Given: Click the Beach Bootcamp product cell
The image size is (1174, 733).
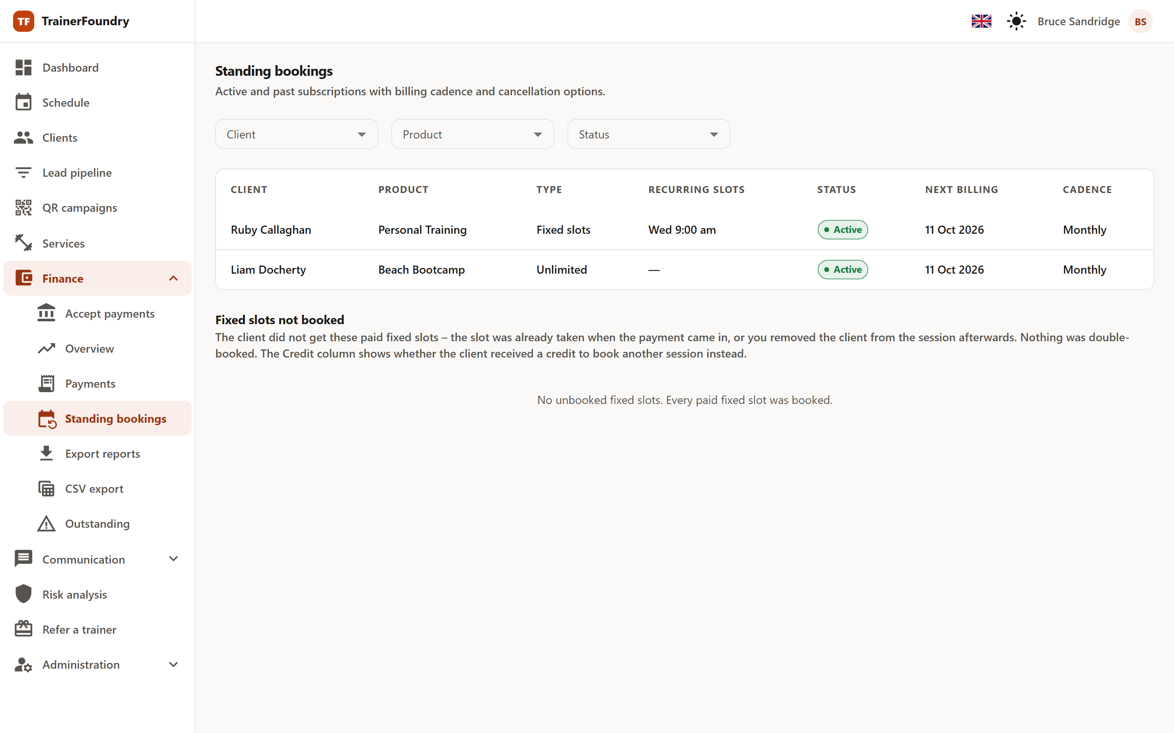Looking at the screenshot, I should pyautogui.click(x=421, y=270).
